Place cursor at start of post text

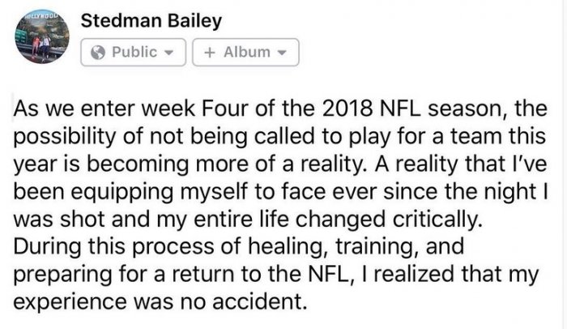(x=14, y=109)
